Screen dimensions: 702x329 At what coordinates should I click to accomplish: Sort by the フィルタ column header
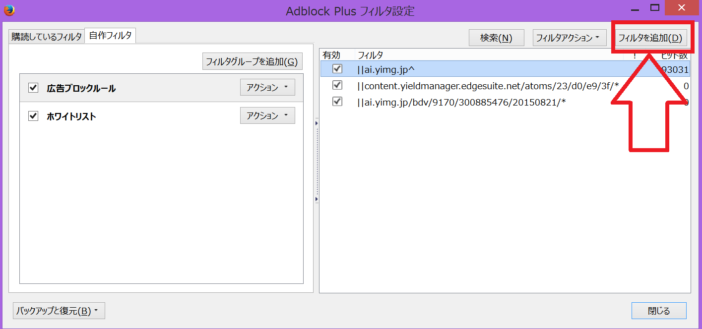click(x=489, y=55)
